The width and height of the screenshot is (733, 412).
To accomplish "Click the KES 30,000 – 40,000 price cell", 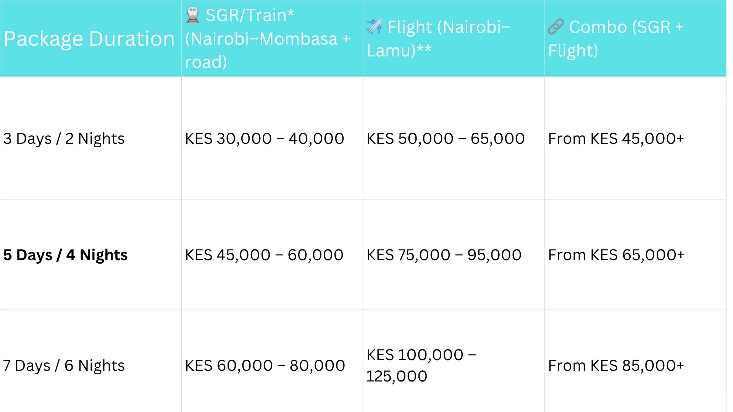I will tap(265, 138).
